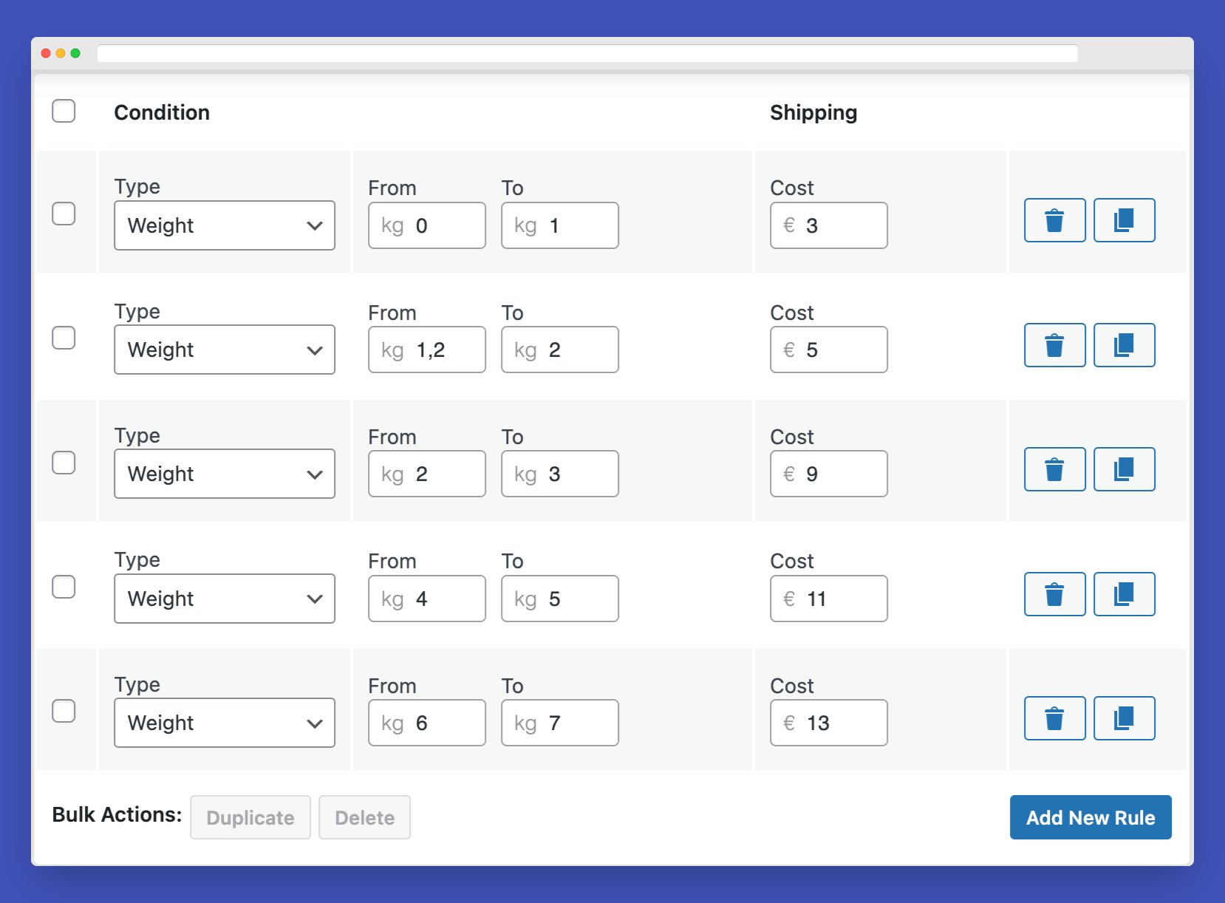Duplicate the 0–1 kg weight rule
Screen dimensions: 1225x903
[1124, 220]
